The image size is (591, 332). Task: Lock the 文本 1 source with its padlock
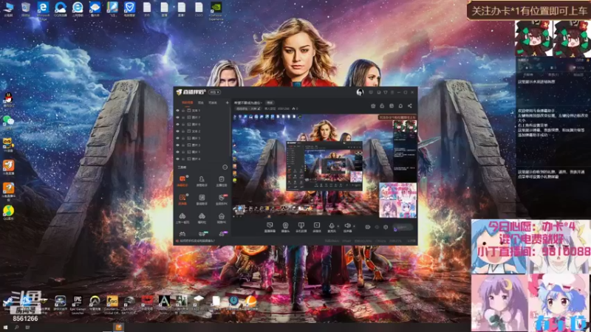[x=183, y=111]
